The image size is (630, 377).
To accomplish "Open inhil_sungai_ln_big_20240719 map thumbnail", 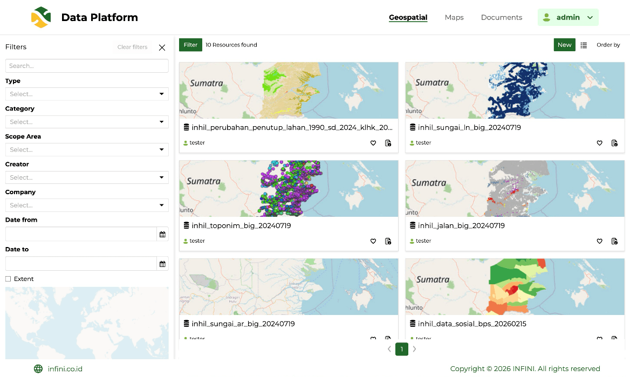I will pyautogui.click(x=515, y=91).
